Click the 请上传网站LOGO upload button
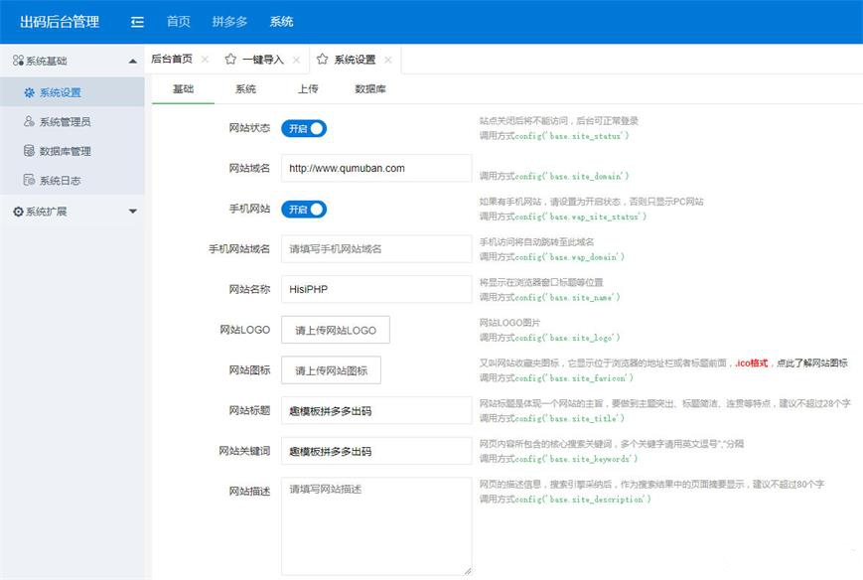The image size is (863, 580). click(x=336, y=330)
